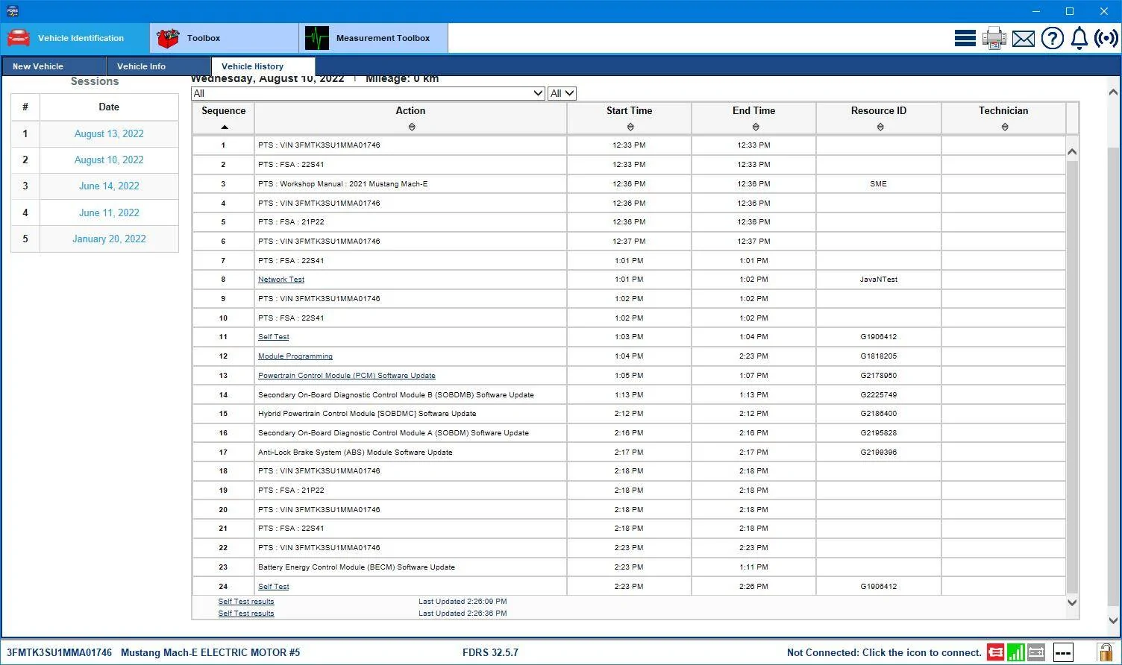The image size is (1122, 665).
Task: Click the outer page scrollbar down arrow
Action: pyautogui.click(x=1114, y=620)
